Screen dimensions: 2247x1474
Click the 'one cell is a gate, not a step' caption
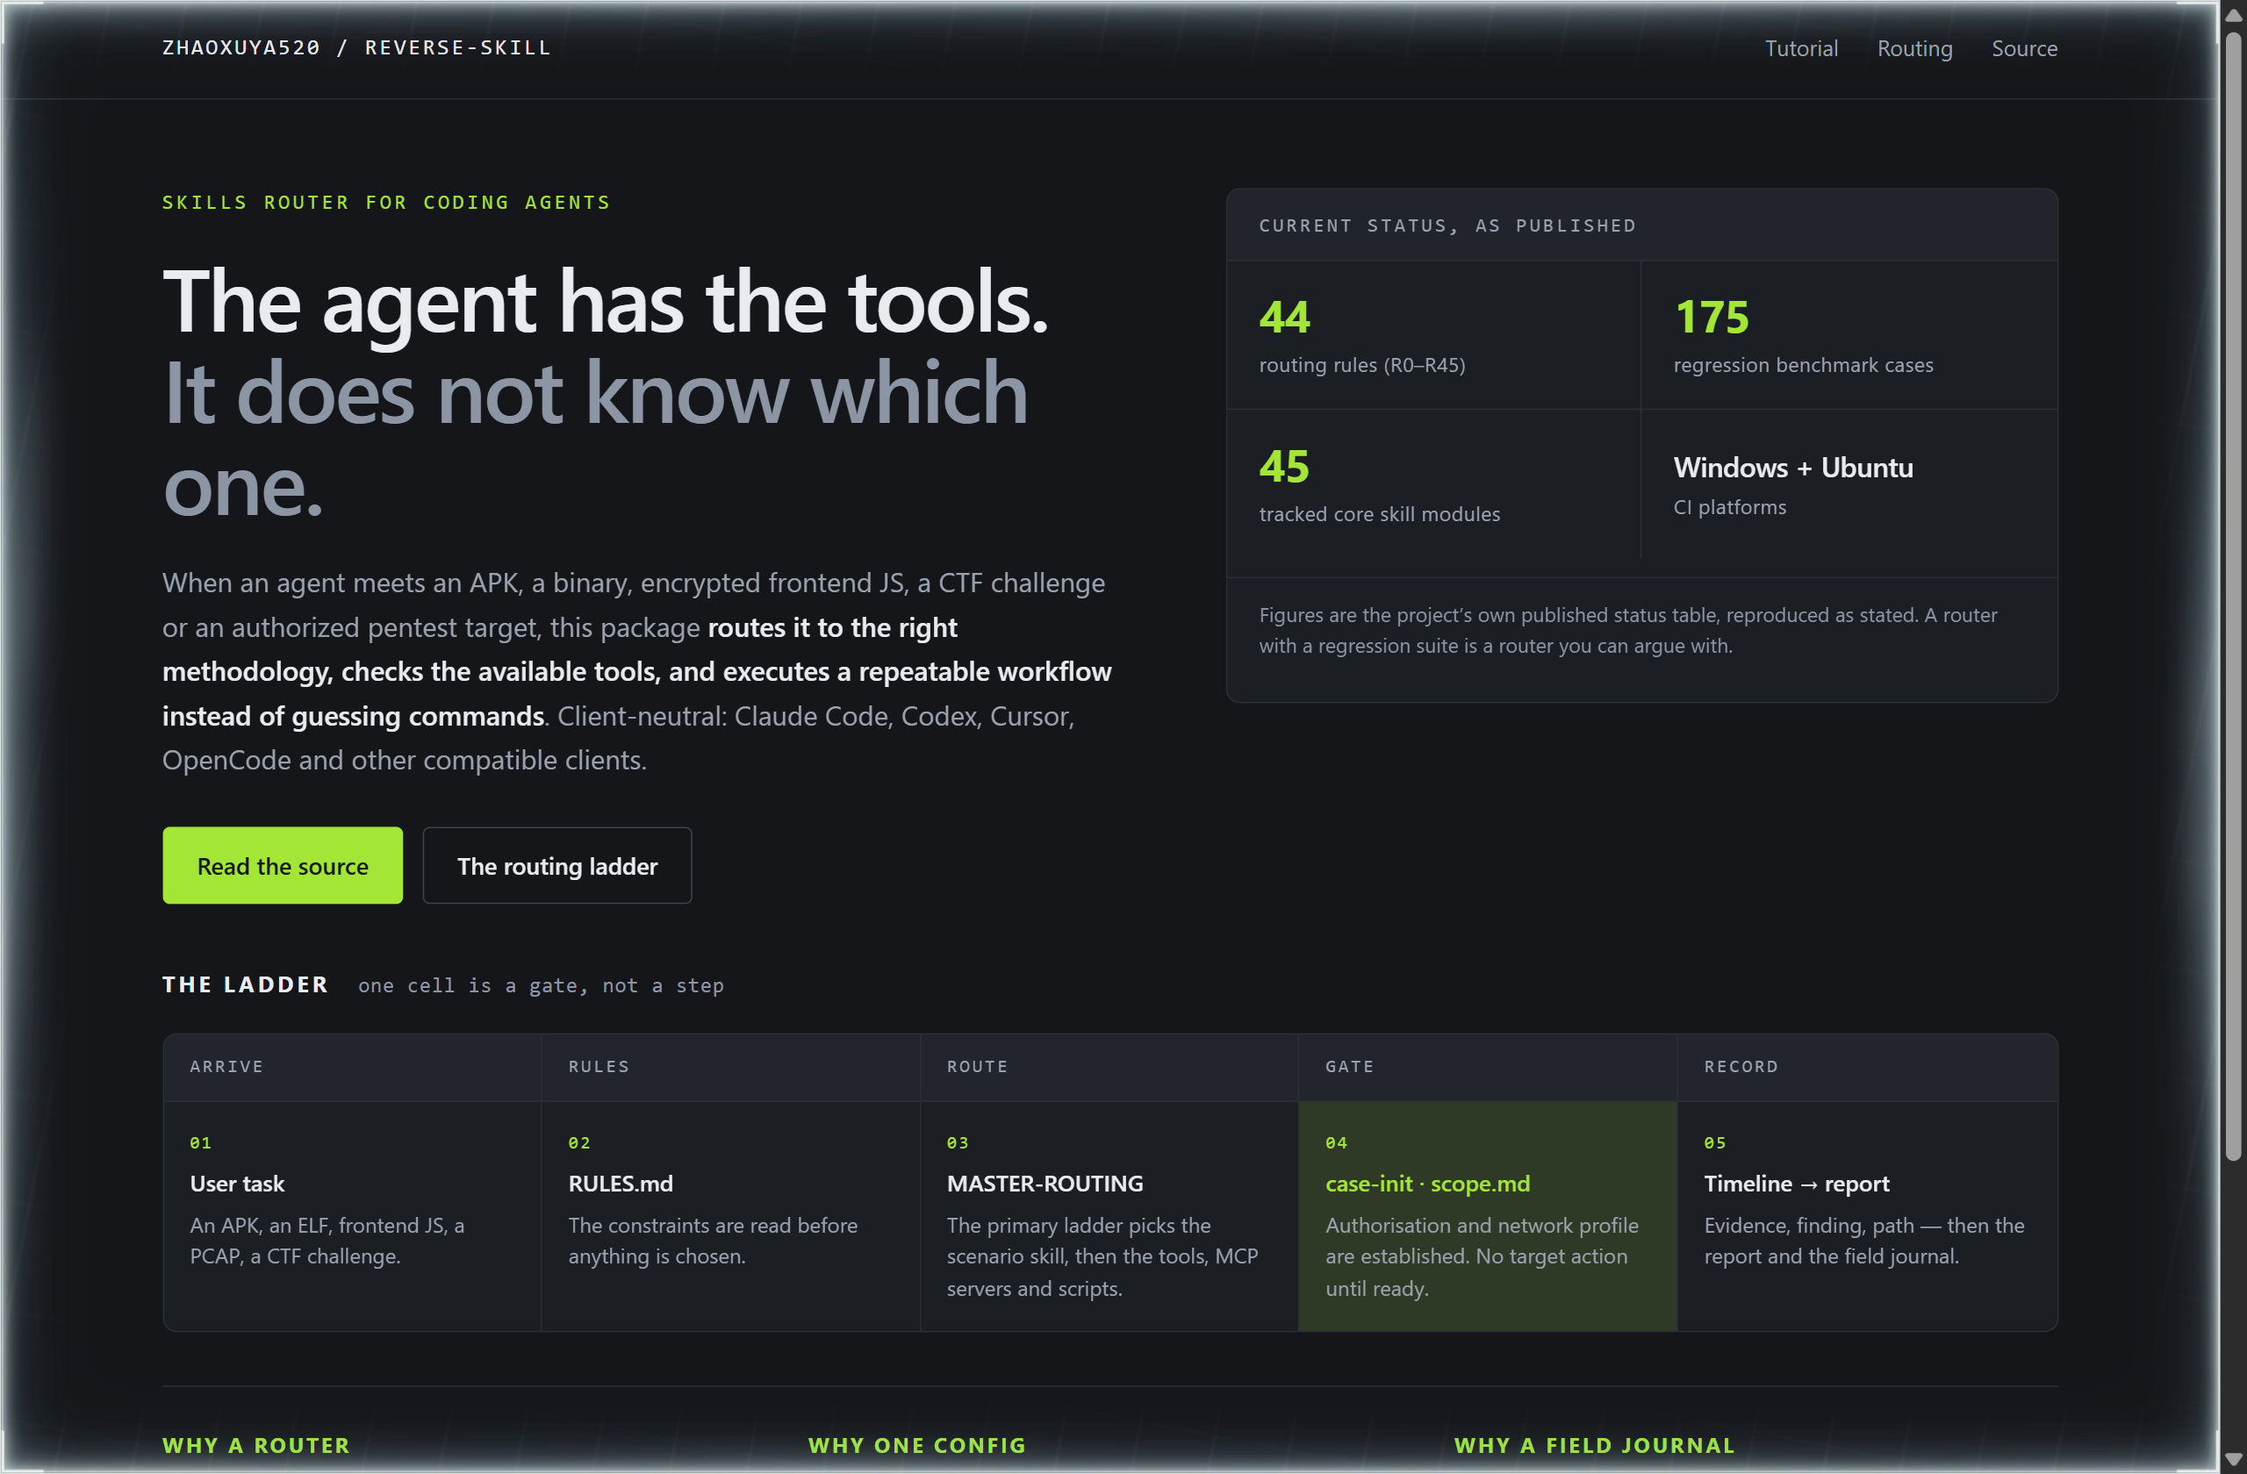(x=541, y=985)
